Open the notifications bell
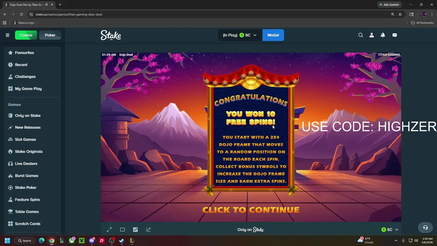 point(383,35)
